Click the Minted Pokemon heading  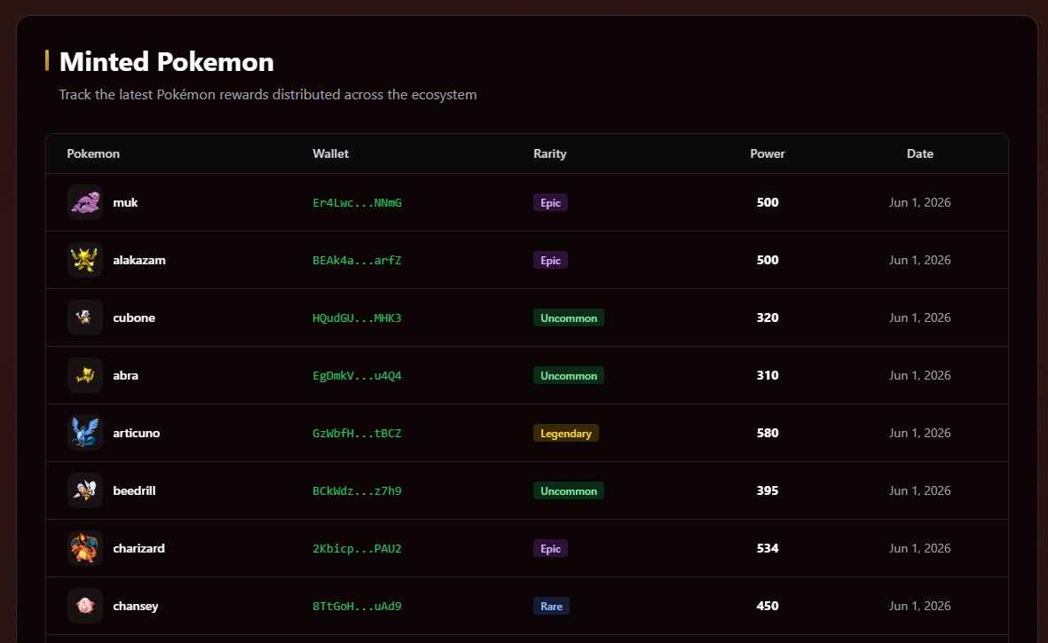[x=167, y=61]
